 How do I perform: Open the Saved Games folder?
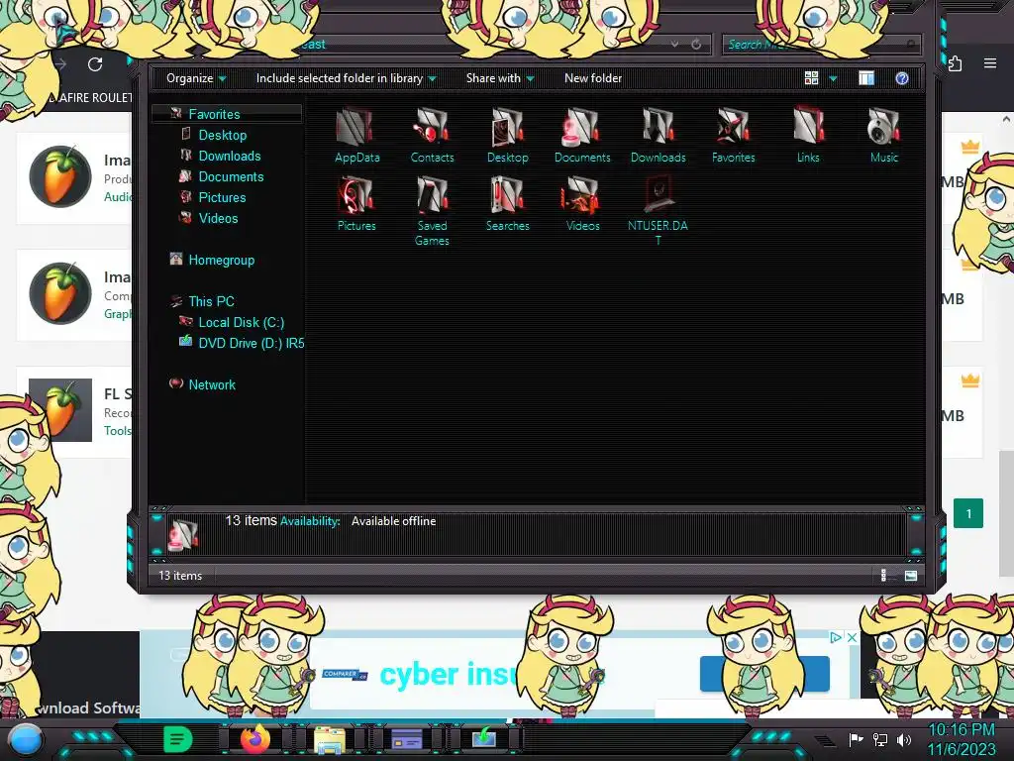(x=432, y=212)
